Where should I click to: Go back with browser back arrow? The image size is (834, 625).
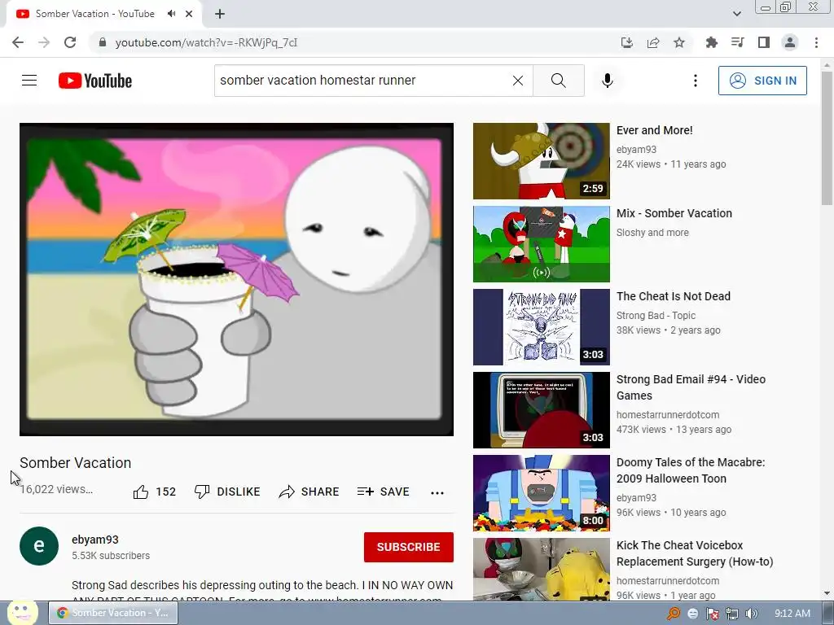pos(18,42)
